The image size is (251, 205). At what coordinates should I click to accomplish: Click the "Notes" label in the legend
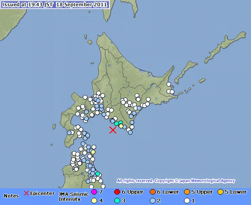[x=11, y=196]
